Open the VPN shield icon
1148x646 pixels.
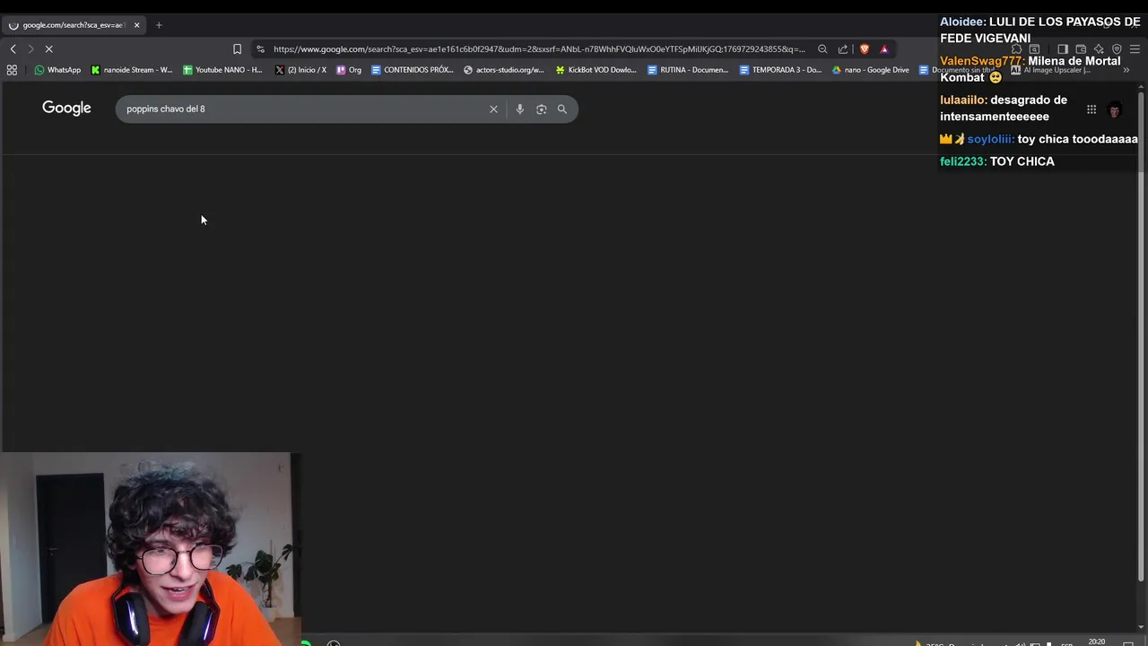point(1117,49)
